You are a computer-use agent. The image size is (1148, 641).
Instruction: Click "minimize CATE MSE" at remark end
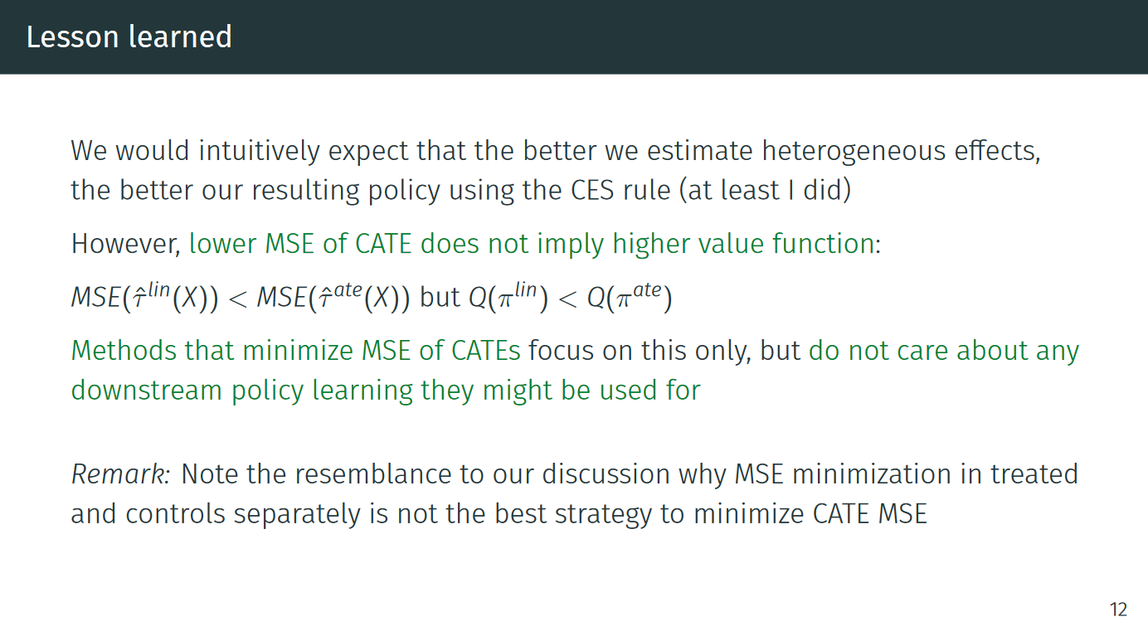(x=810, y=514)
